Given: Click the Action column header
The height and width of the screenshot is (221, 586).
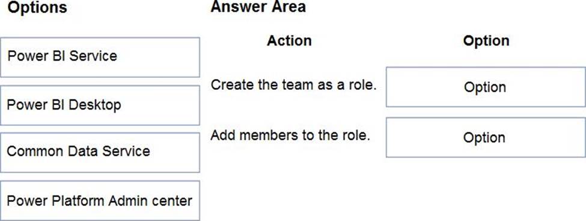Looking at the screenshot, I should coord(289,41).
